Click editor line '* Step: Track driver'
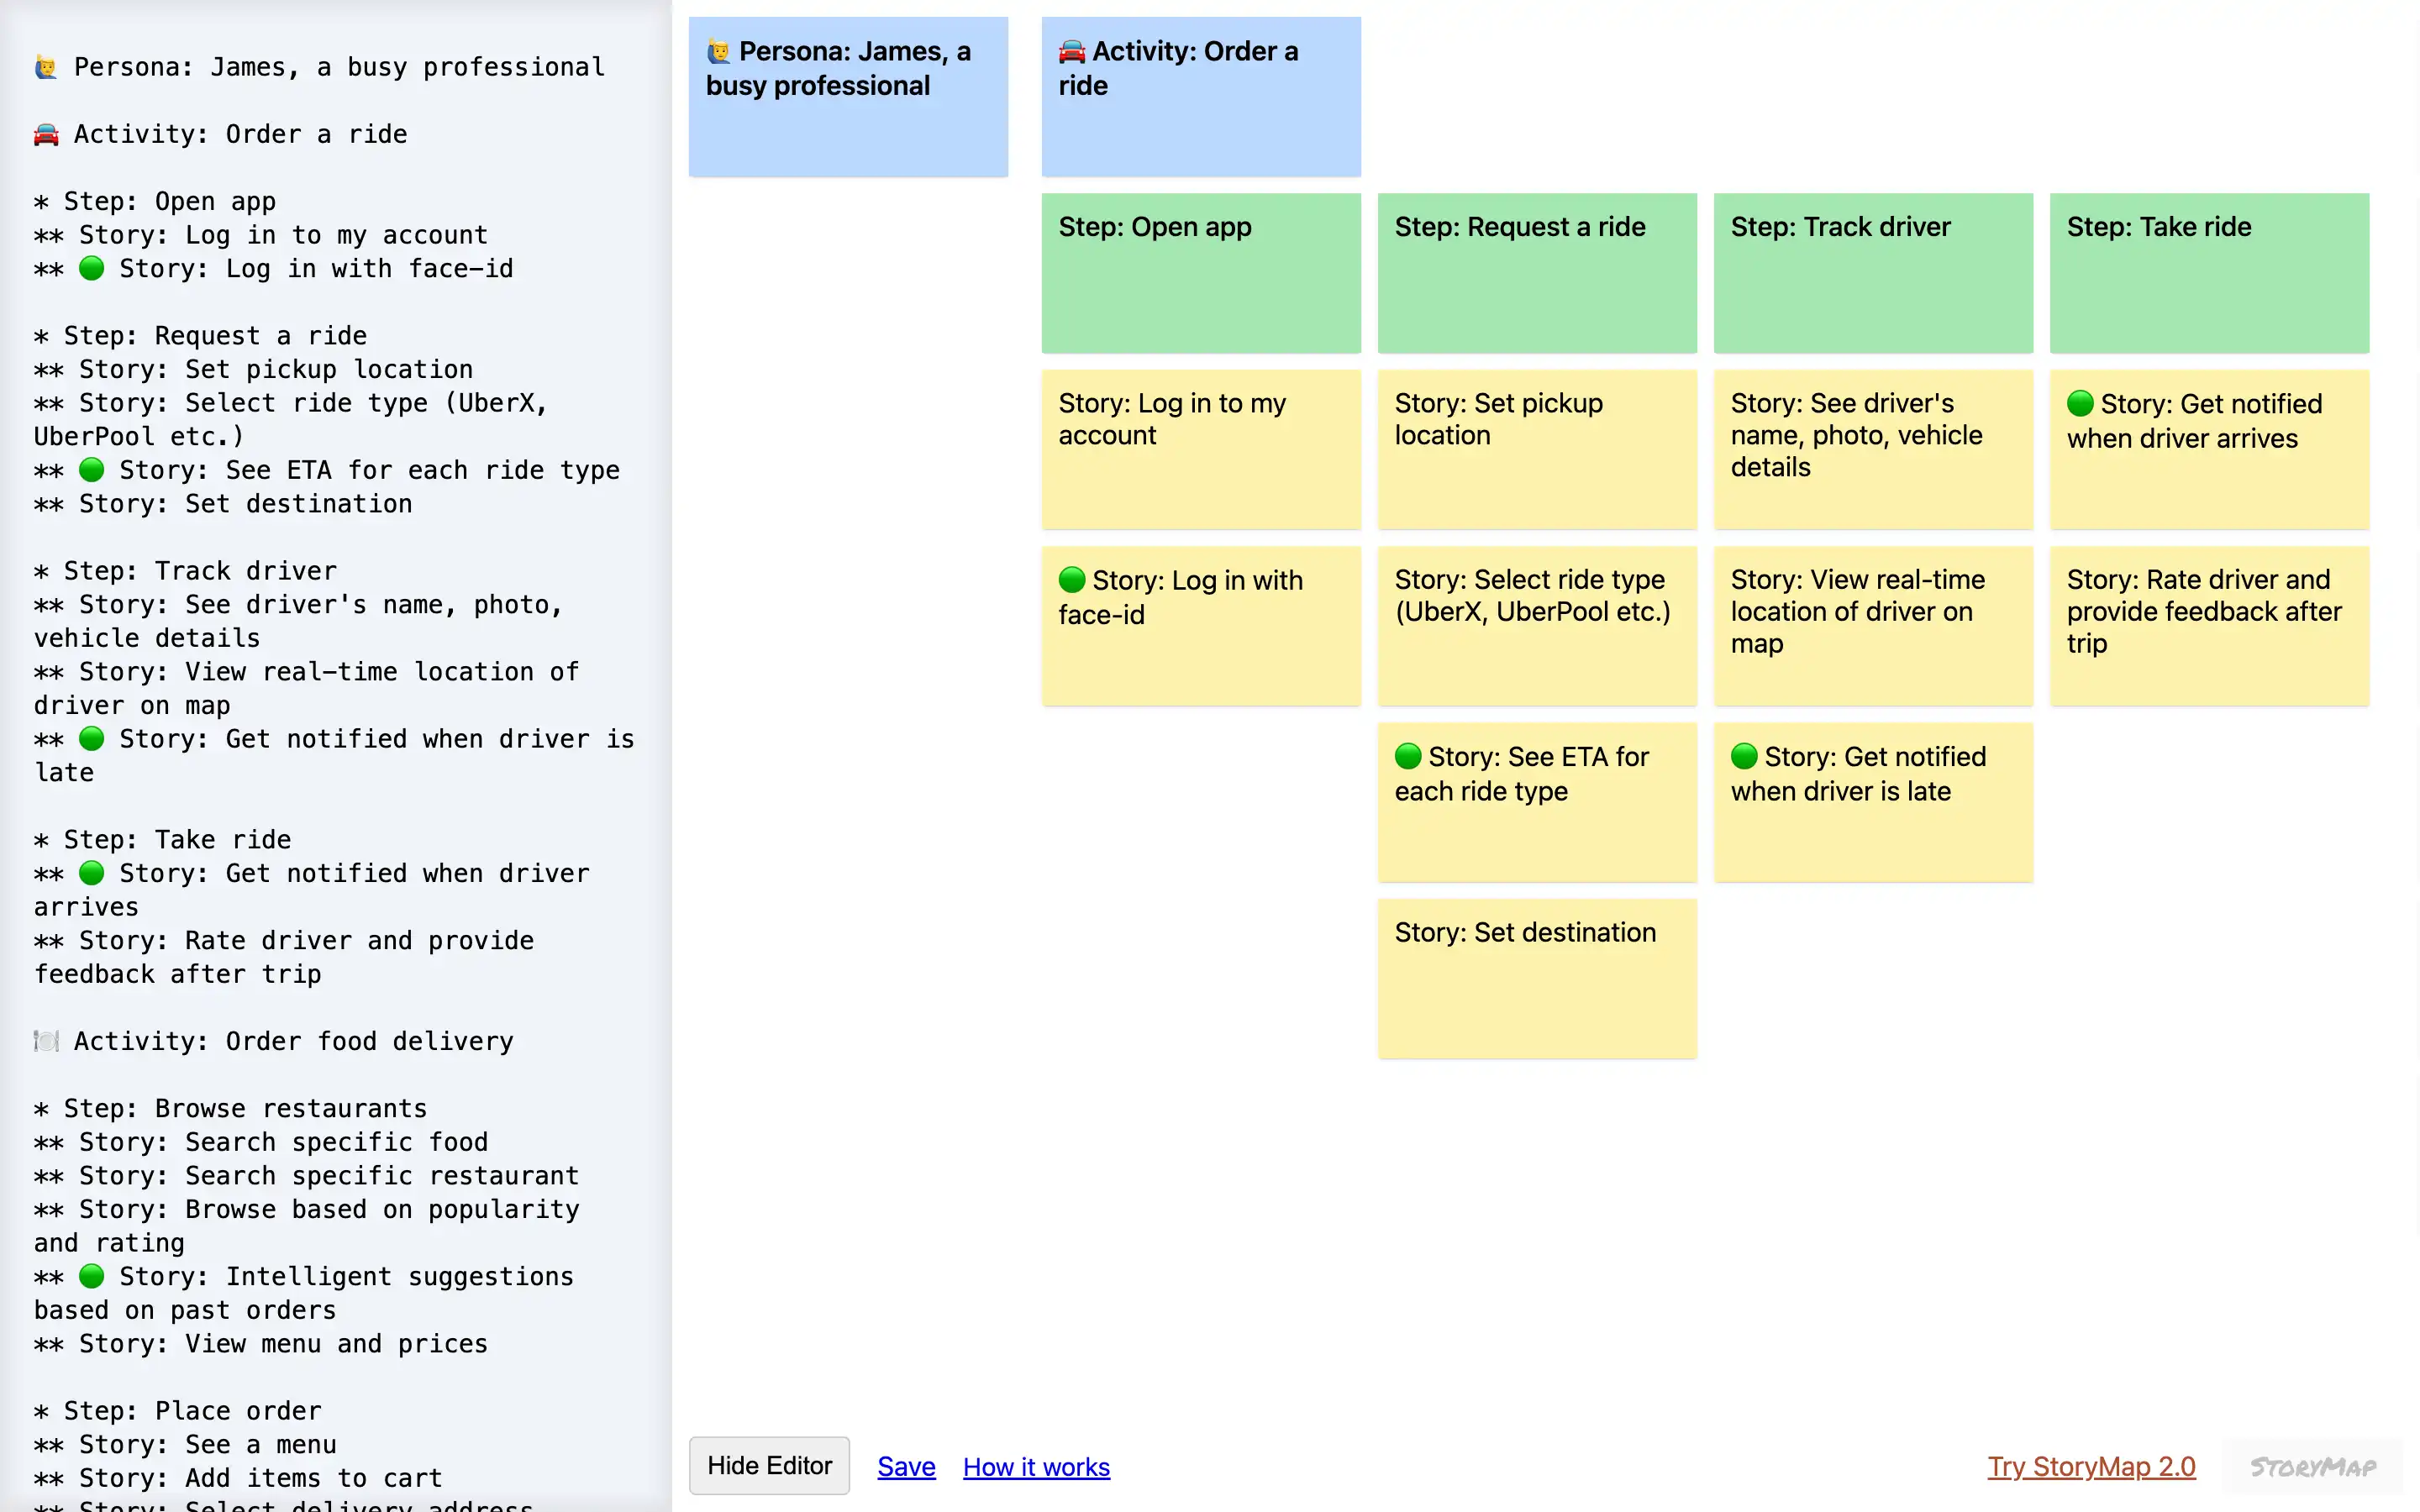 [185, 570]
